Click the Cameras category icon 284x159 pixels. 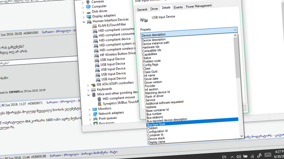(88, 2)
